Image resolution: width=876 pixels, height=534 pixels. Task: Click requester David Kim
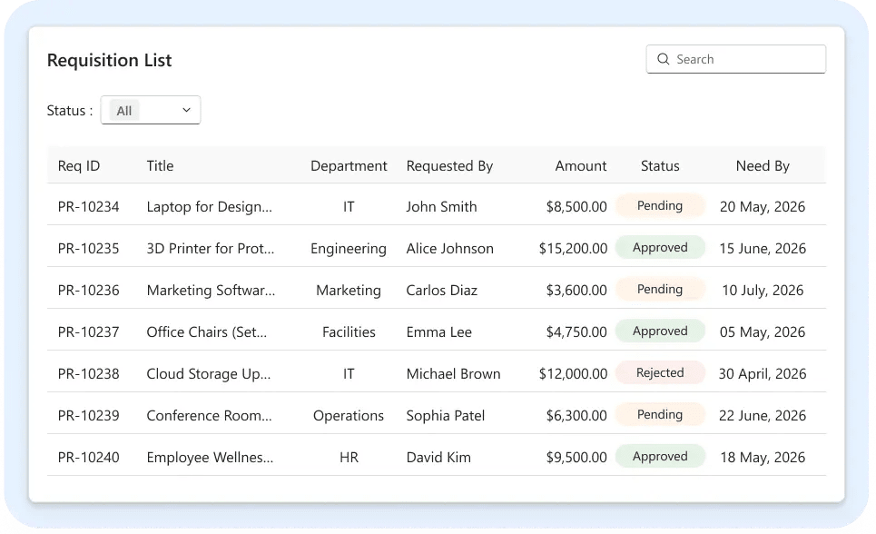click(438, 458)
